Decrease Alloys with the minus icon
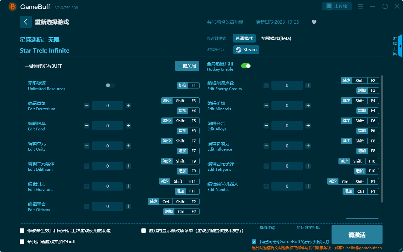Screen dimensions: 403x252 point(266,126)
